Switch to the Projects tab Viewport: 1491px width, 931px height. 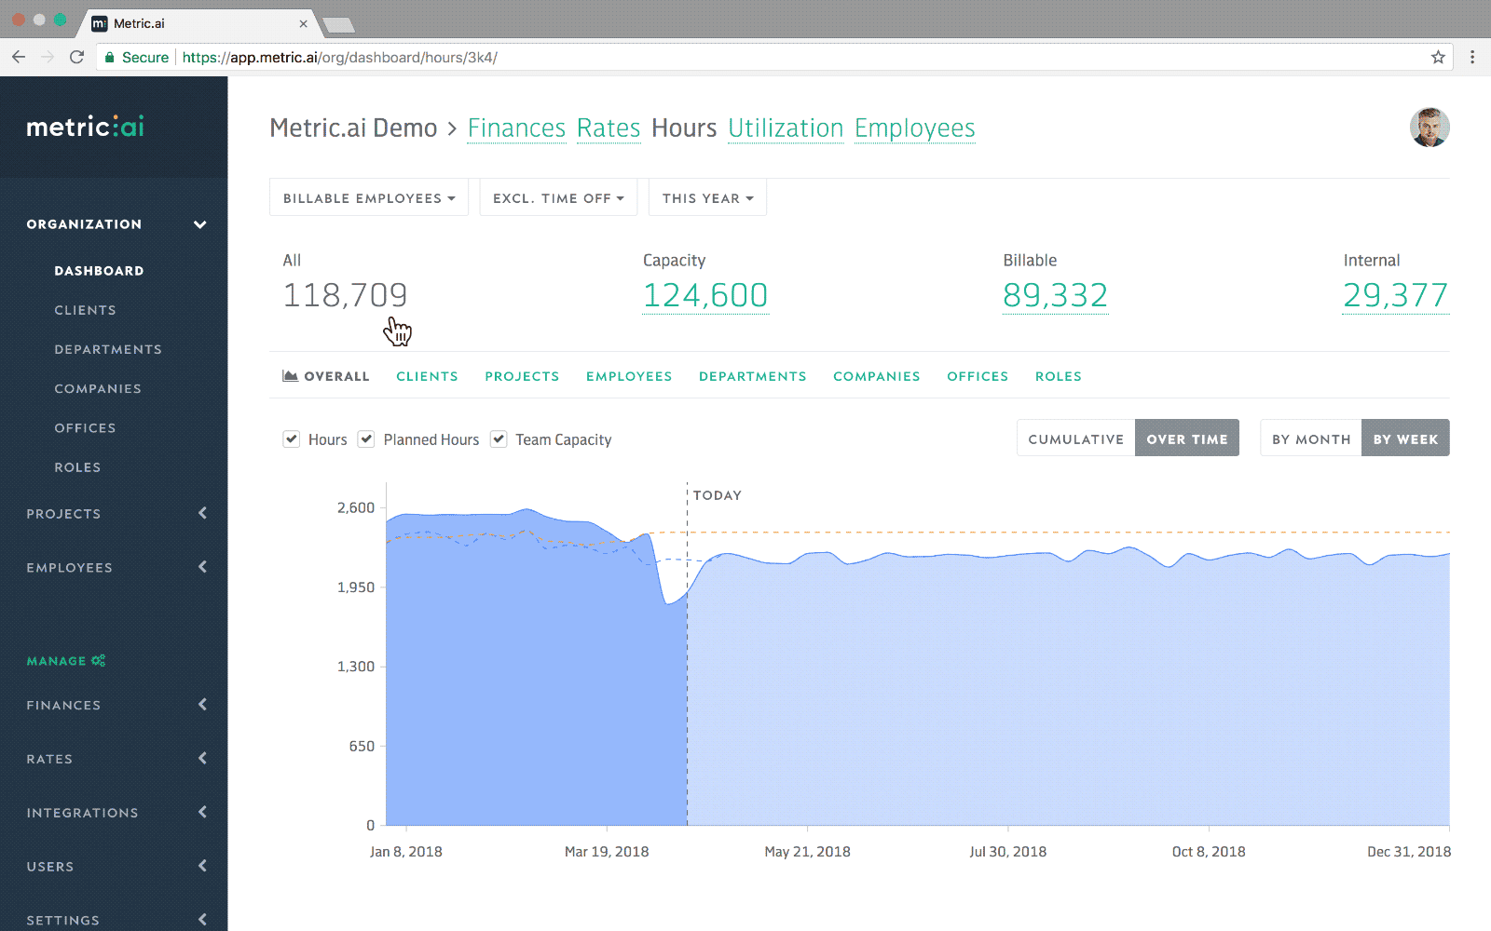[522, 376]
